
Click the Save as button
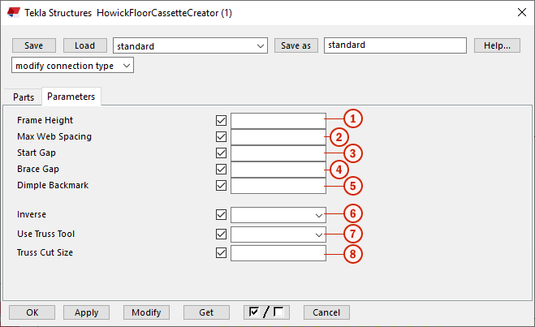click(296, 45)
